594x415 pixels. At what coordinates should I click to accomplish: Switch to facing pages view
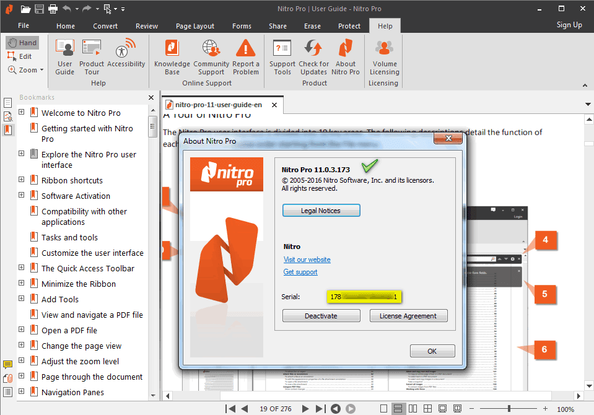coord(413,409)
